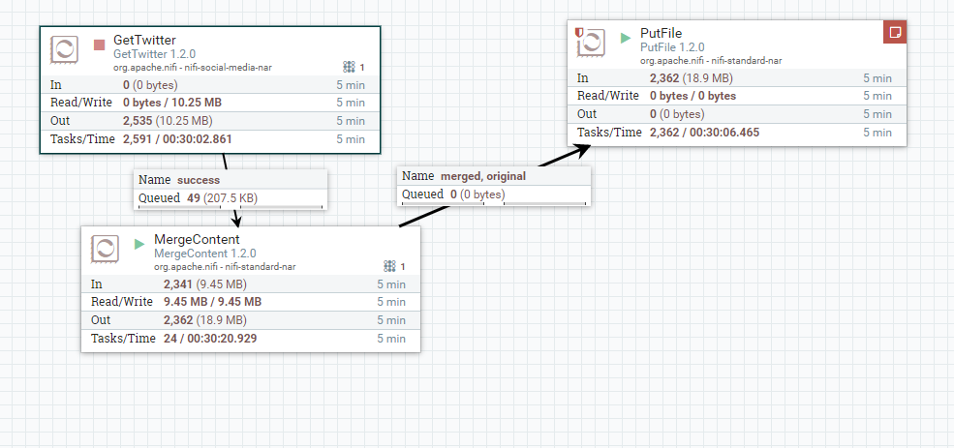Viewport: 954px width, 448px height.
Task: Click 'PutFile 1.2.0' version text
Action: tap(672, 46)
